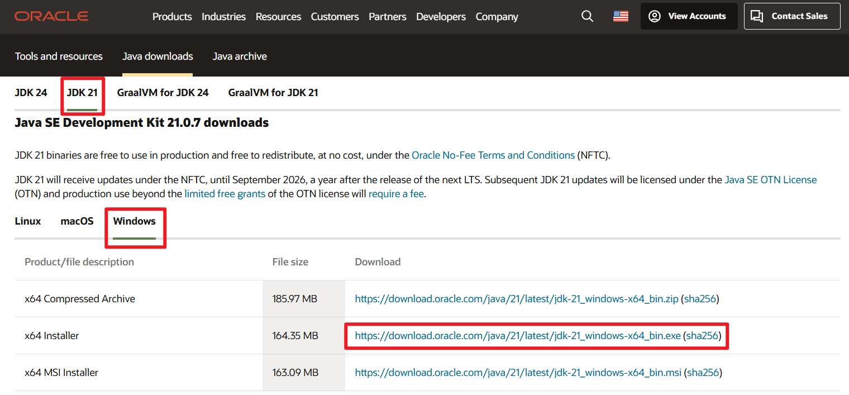Click the x64 MSI Installer description
This screenshot has width=849, height=395.
coord(61,373)
